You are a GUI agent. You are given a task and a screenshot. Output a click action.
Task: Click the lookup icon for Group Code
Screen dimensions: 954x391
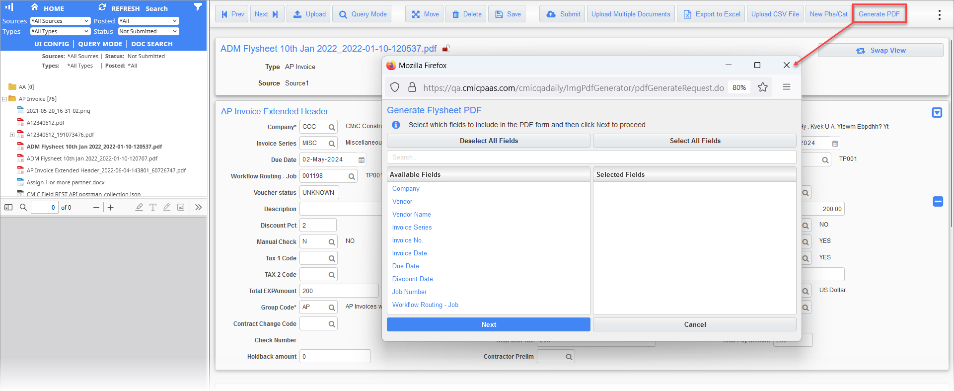point(332,308)
